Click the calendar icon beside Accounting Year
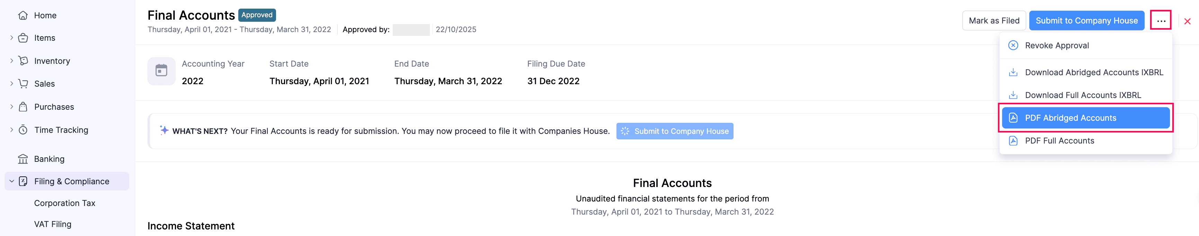 point(161,71)
